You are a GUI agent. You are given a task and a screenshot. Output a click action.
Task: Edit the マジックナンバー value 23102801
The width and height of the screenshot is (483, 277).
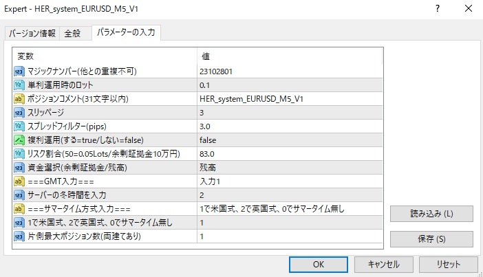pyautogui.click(x=289, y=71)
